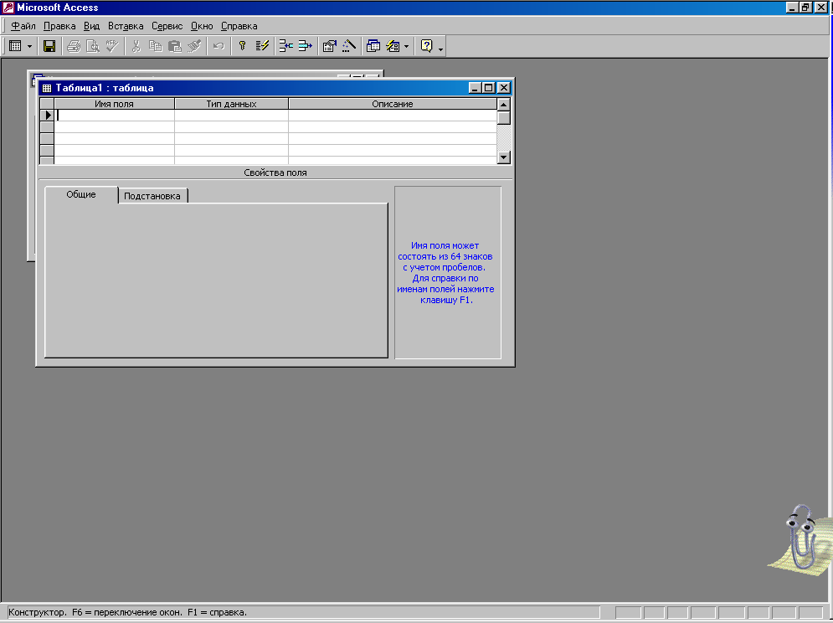
Task: Click the Insert Rows icon
Action: point(285,46)
